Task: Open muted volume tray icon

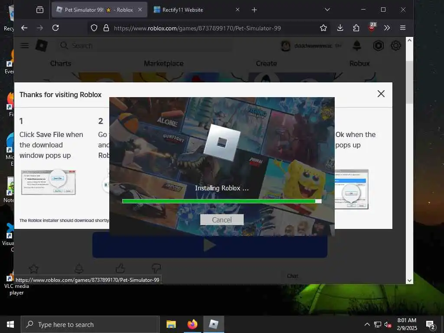Action: (x=388, y=324)
